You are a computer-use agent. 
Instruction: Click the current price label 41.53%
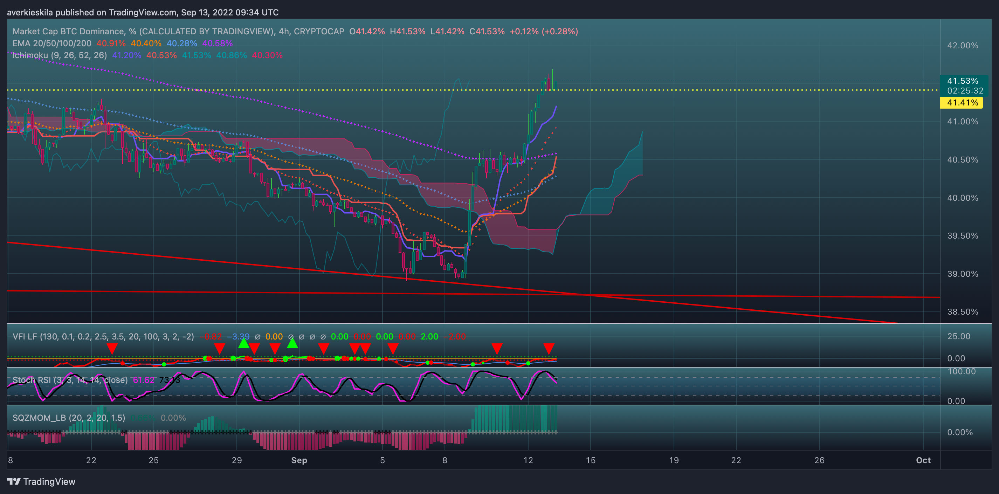point(963,81)
